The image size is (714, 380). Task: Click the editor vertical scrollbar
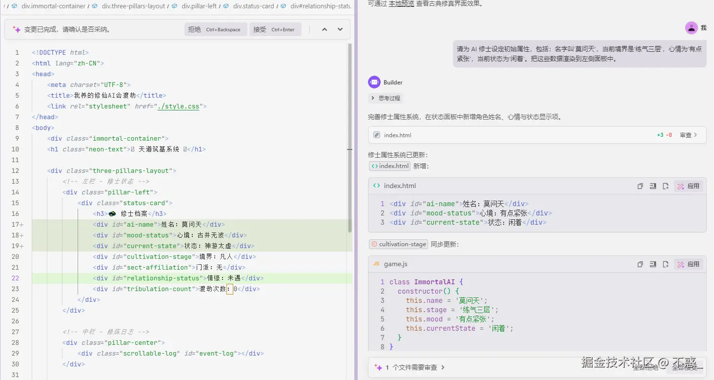(x=349, y=138)
